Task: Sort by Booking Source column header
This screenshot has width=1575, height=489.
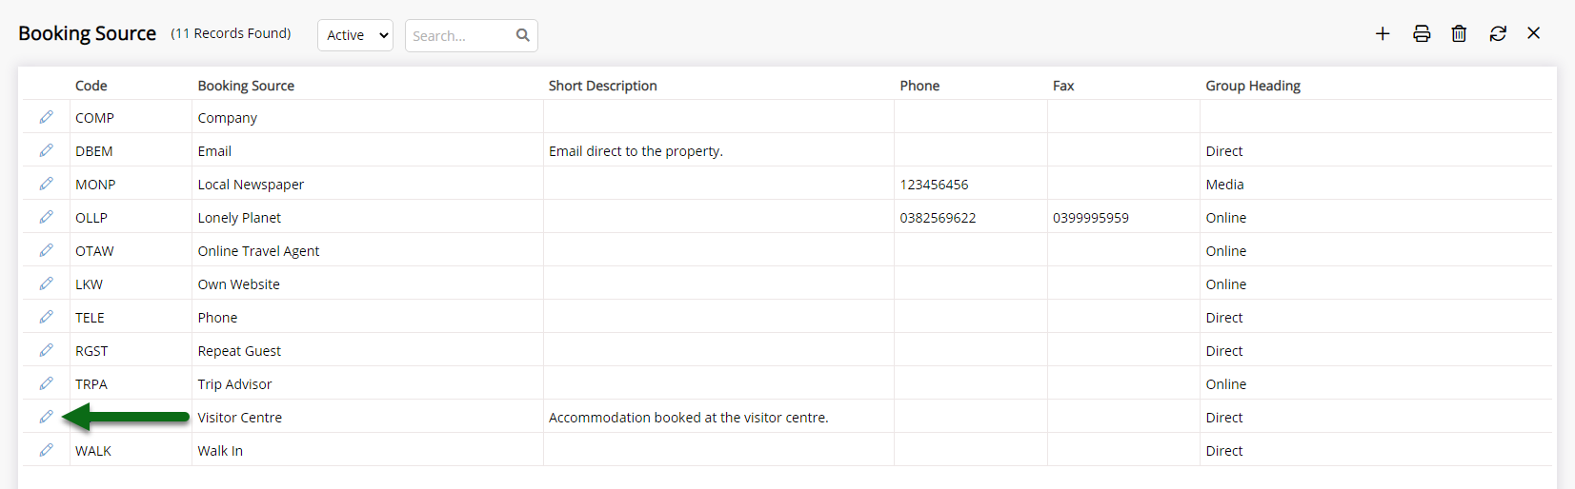Action: [246, 86]
